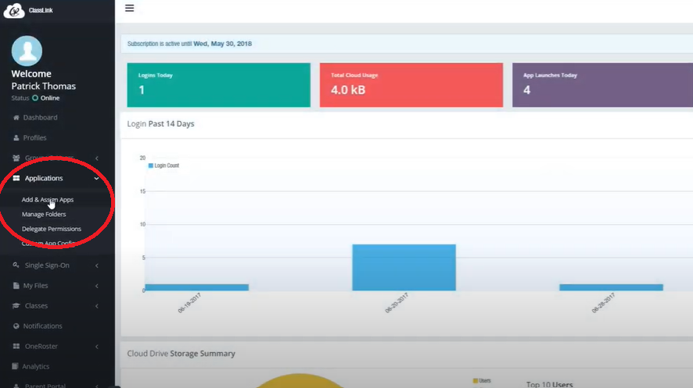The width and height of the screenshot is (693, 388).
Task: Toggle the Login Count legend swatch
Action: (x=151, y=166)
